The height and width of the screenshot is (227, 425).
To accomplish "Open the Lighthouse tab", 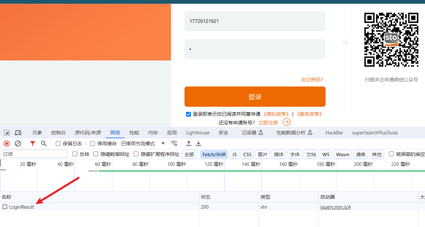I will click(x=198, y=133).
